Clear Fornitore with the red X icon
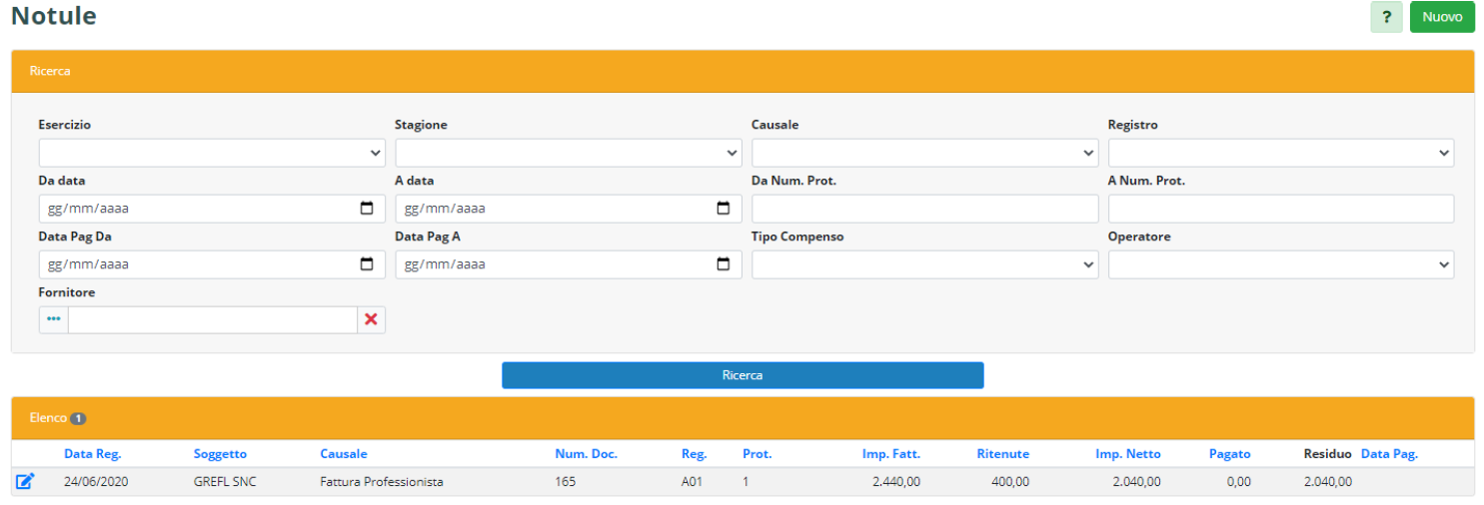 pyautogui.click(x=371, y=319)
